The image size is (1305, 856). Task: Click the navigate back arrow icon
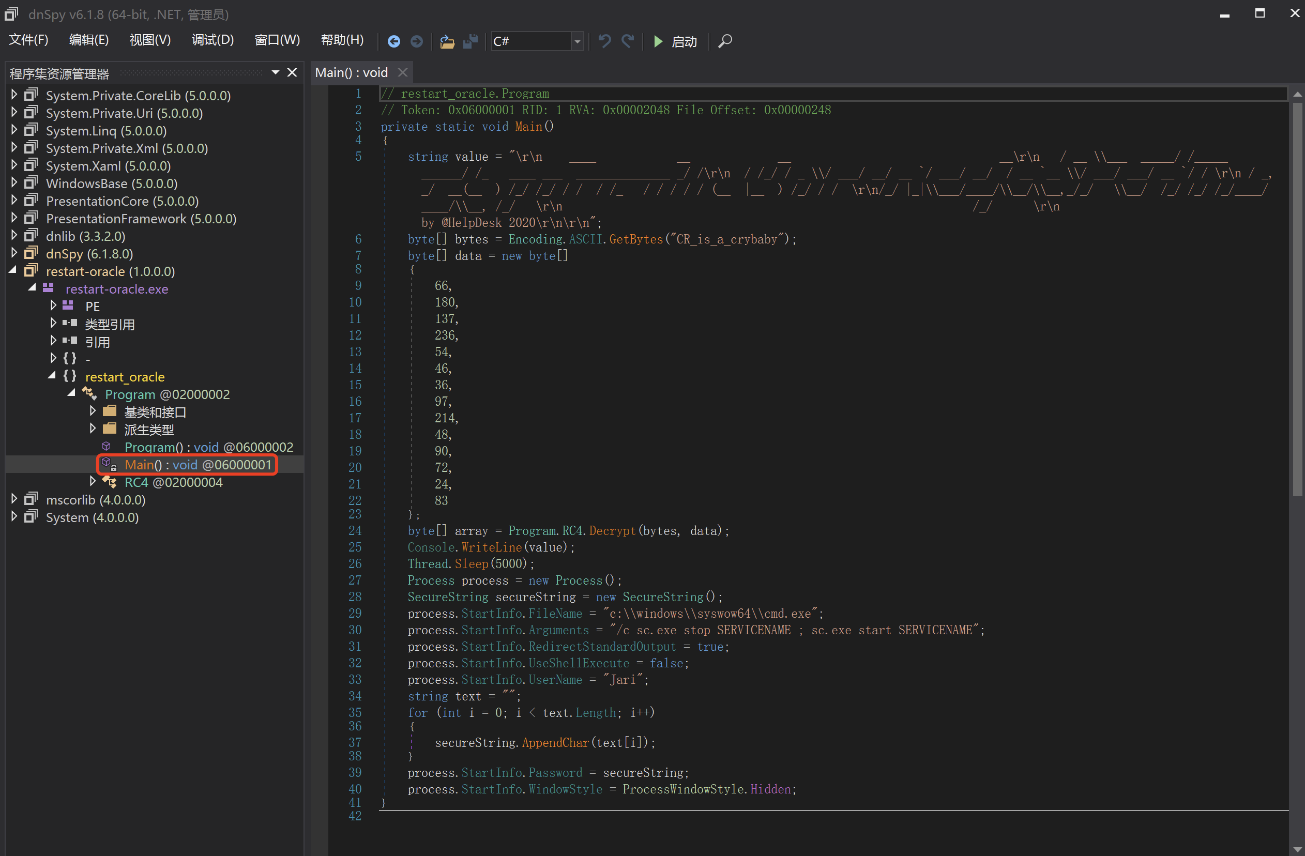click(x=393, y=41)
